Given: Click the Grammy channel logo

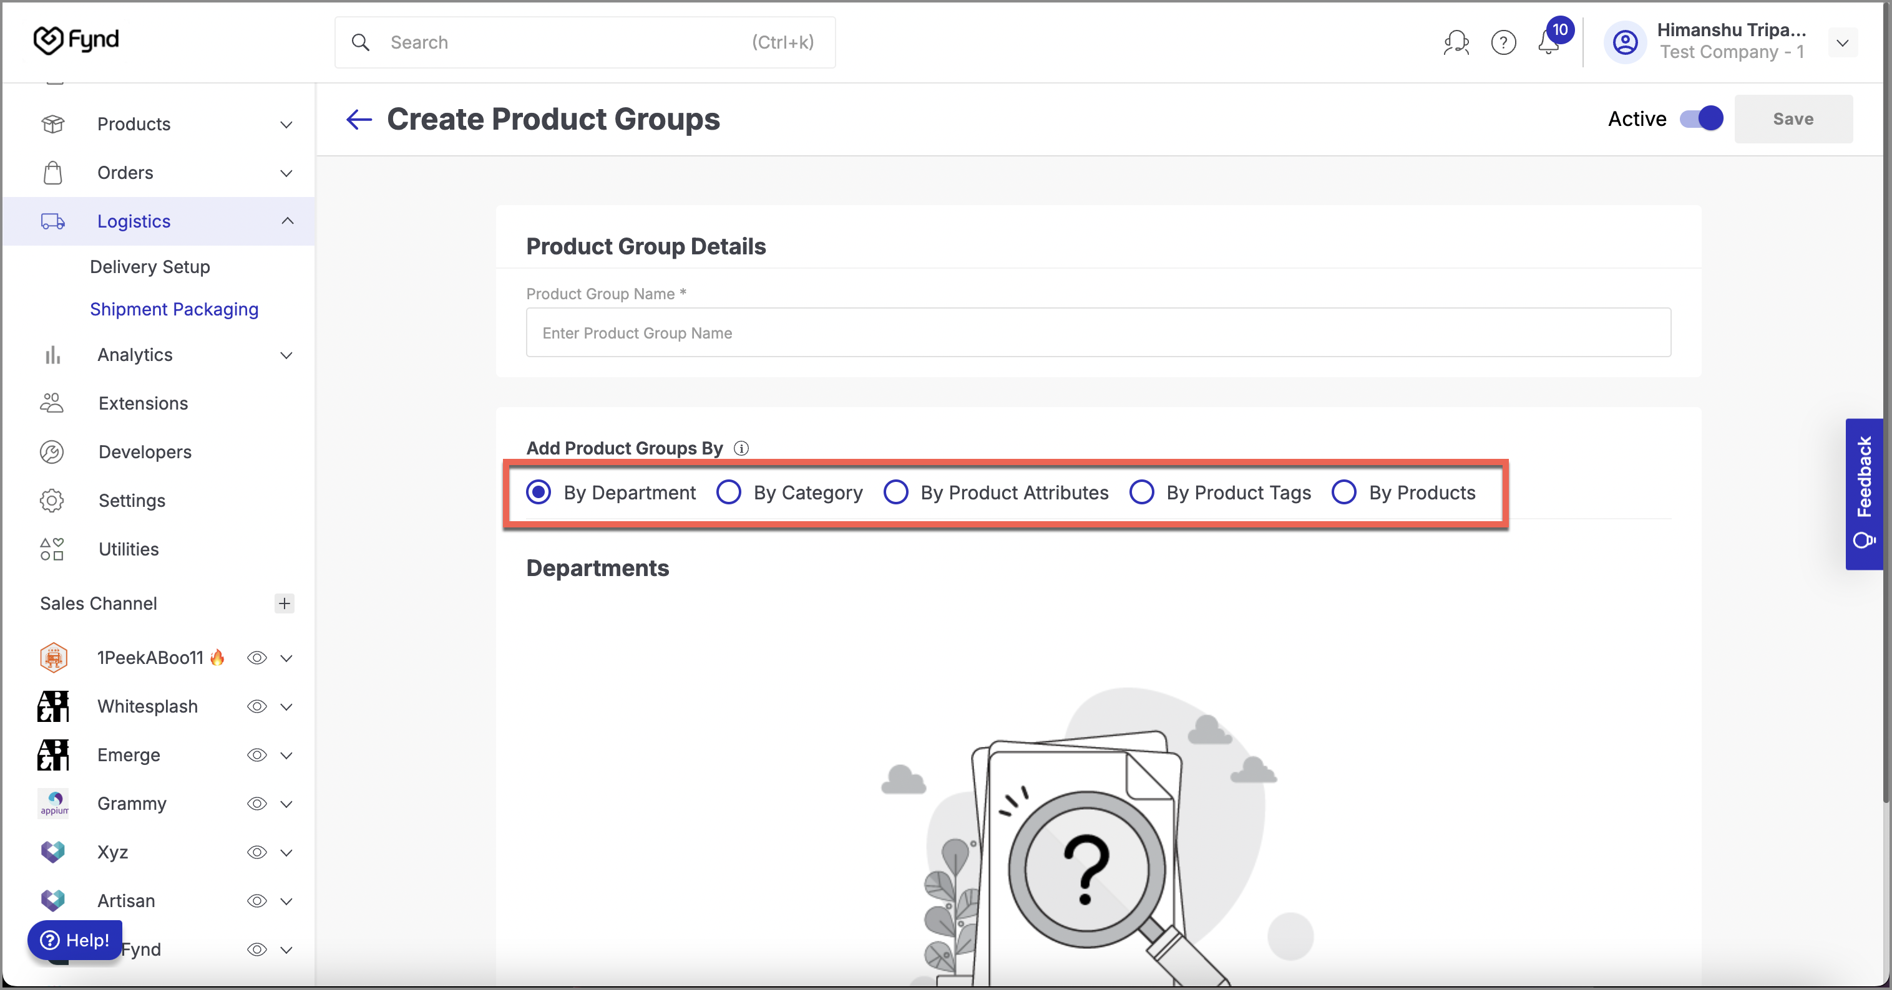Looking at the screenshot, I should (54, 804).
